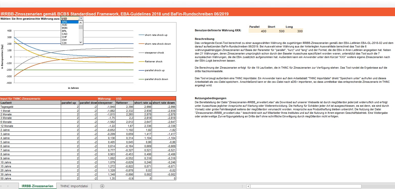The image size is (395, 189).
Task: Select BRL in the currency list
Action: click(x=70, y=31)
